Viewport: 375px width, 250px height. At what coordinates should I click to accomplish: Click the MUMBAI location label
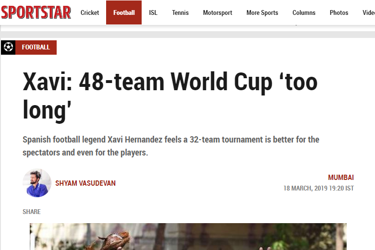[341, 178]
